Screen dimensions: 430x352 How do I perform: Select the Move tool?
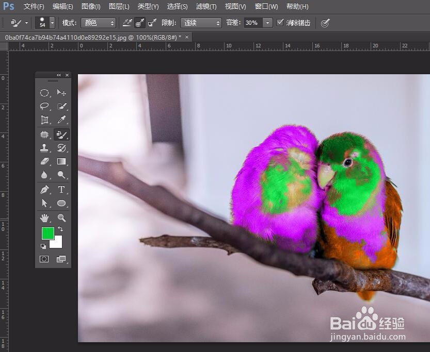(61, 93)
